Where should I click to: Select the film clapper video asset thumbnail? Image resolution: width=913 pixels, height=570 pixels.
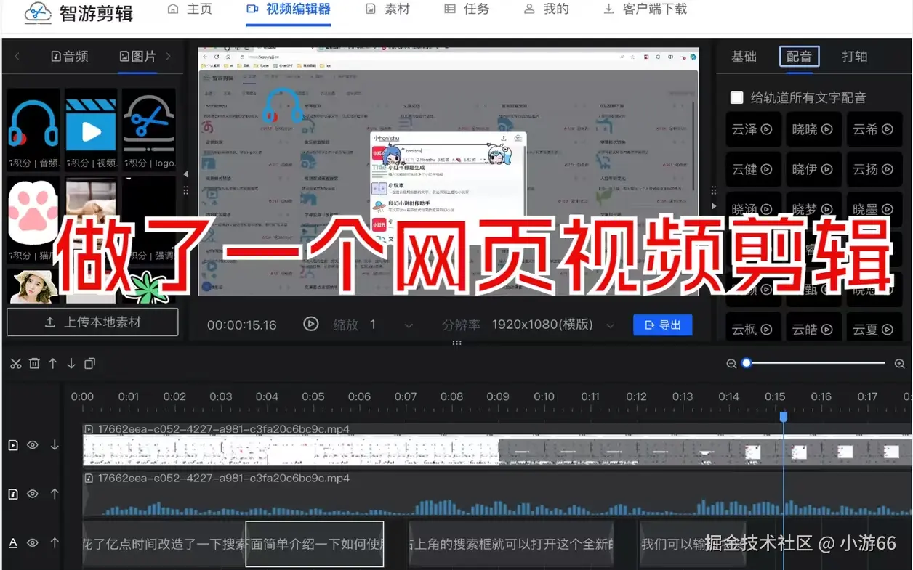[91, 123]
